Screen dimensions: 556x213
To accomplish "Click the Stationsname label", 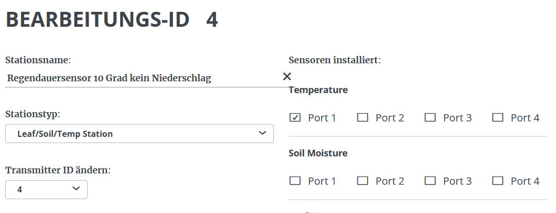I will click(38, 60).
